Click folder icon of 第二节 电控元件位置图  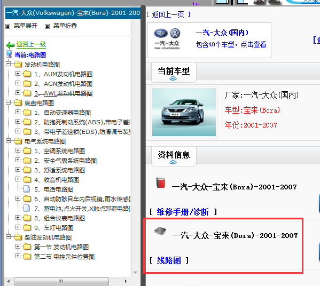27,256
